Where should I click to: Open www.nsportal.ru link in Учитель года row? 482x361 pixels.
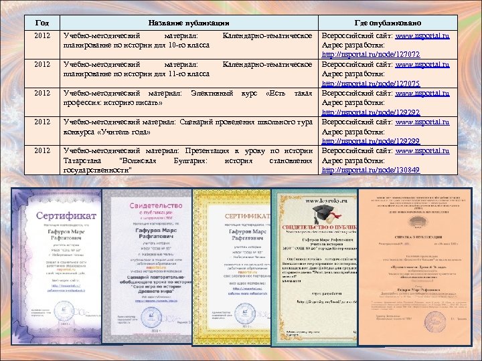point(422,122)
